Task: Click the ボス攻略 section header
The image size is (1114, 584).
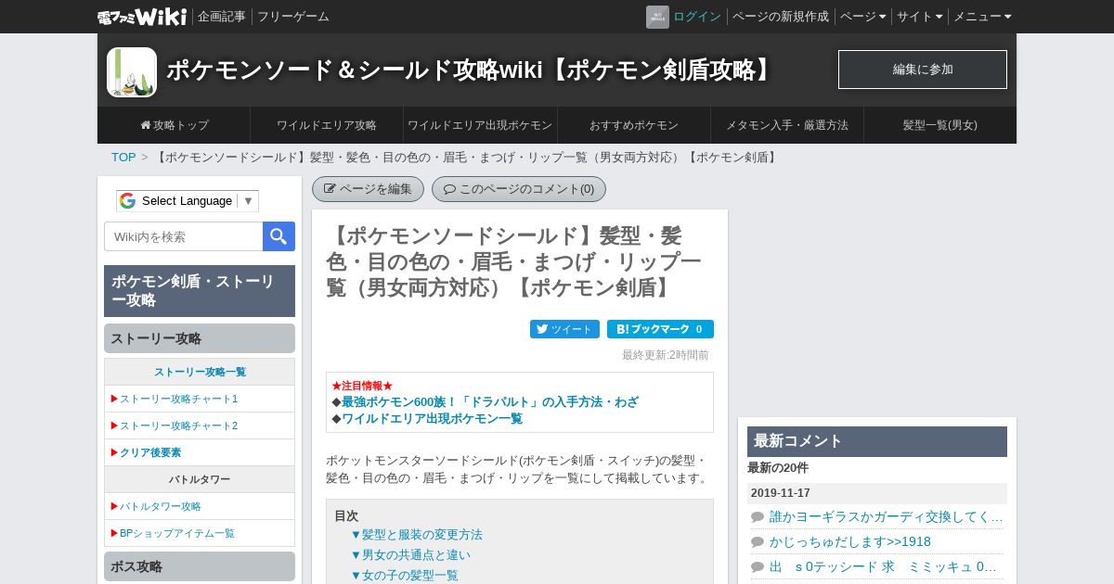Action: [200, 566]
